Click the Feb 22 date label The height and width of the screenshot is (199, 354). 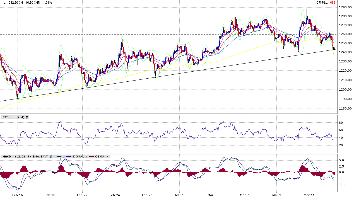pos(82,195)
